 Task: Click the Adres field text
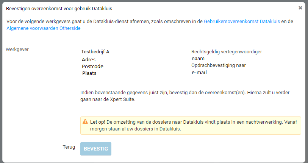pyautogui.click(x=89, y=60)
